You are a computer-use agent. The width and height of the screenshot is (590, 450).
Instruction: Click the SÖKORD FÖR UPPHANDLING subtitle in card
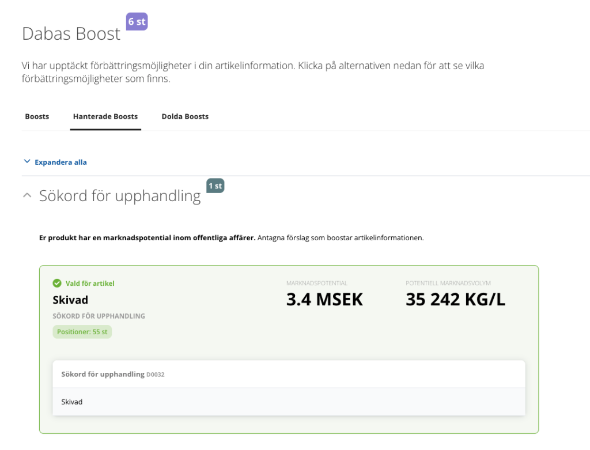point(99,316)
